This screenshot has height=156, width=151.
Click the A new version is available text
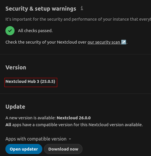[x=31, y=118]
